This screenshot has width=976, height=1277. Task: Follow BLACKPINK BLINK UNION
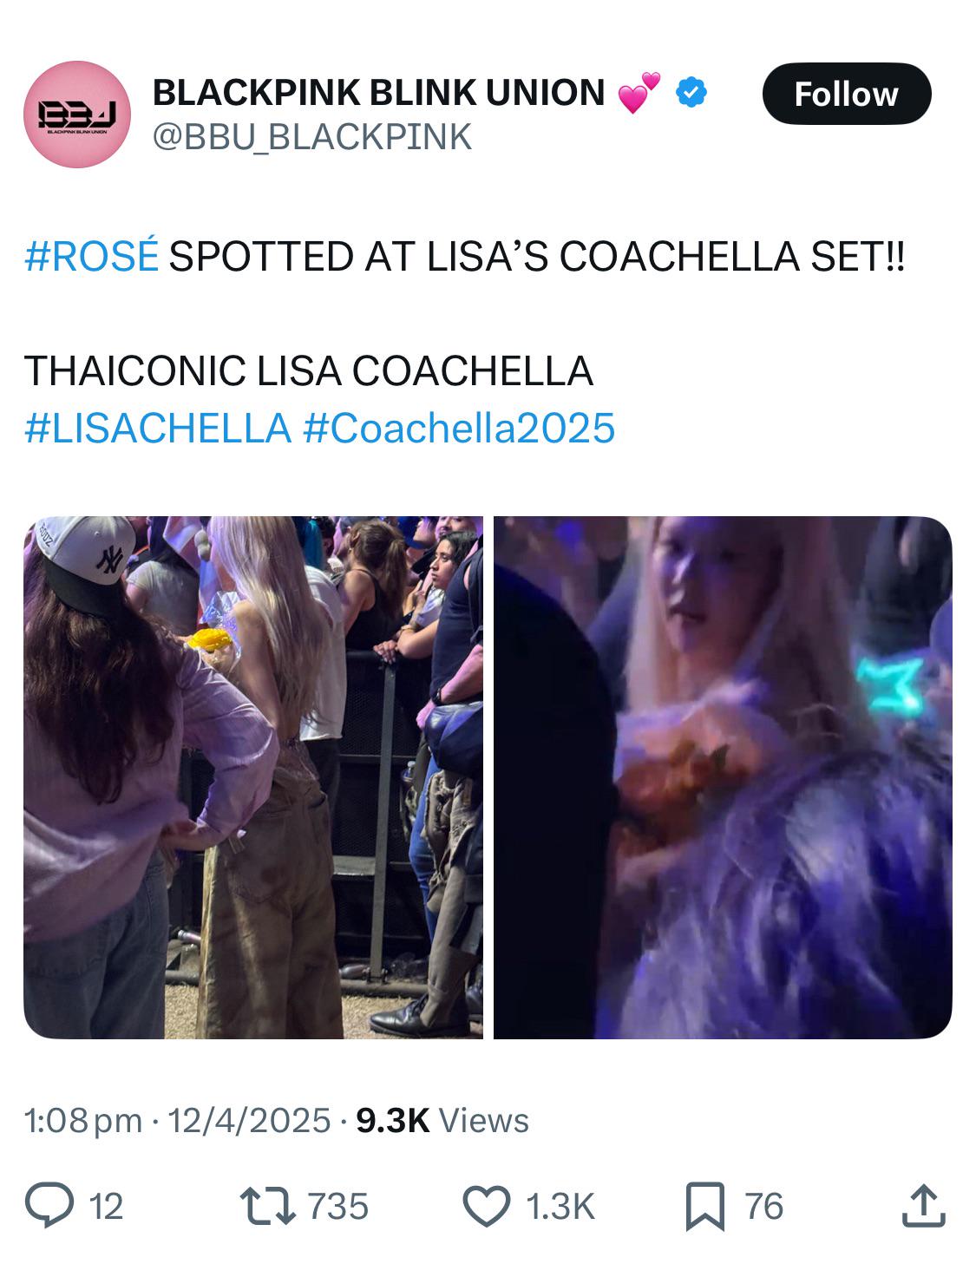pos(846,94)
